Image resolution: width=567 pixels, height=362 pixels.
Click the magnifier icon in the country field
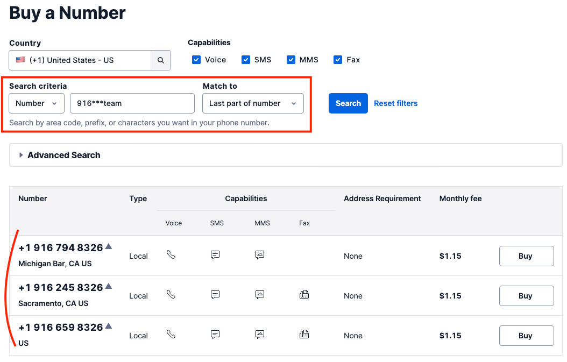(x=161, y=60)
